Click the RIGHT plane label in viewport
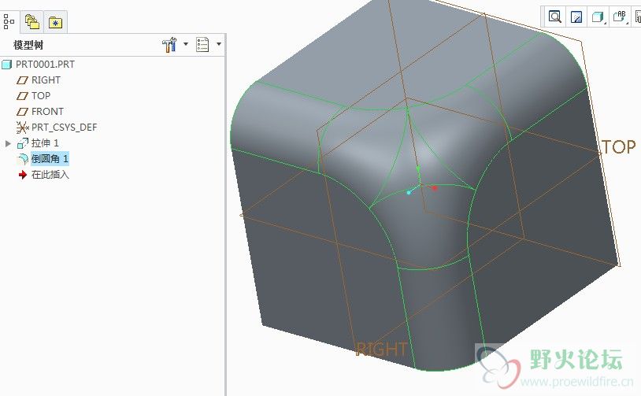The height and width of the screenshot is (396, 641). click(x=381, y=349)
